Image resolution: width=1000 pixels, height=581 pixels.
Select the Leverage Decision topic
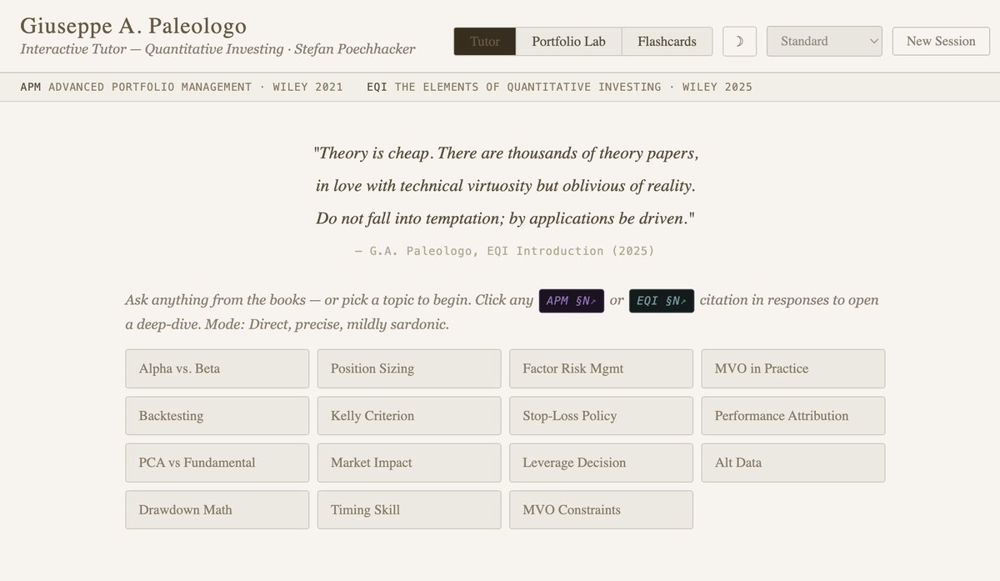pyautogui.click(x=601, y=463)
